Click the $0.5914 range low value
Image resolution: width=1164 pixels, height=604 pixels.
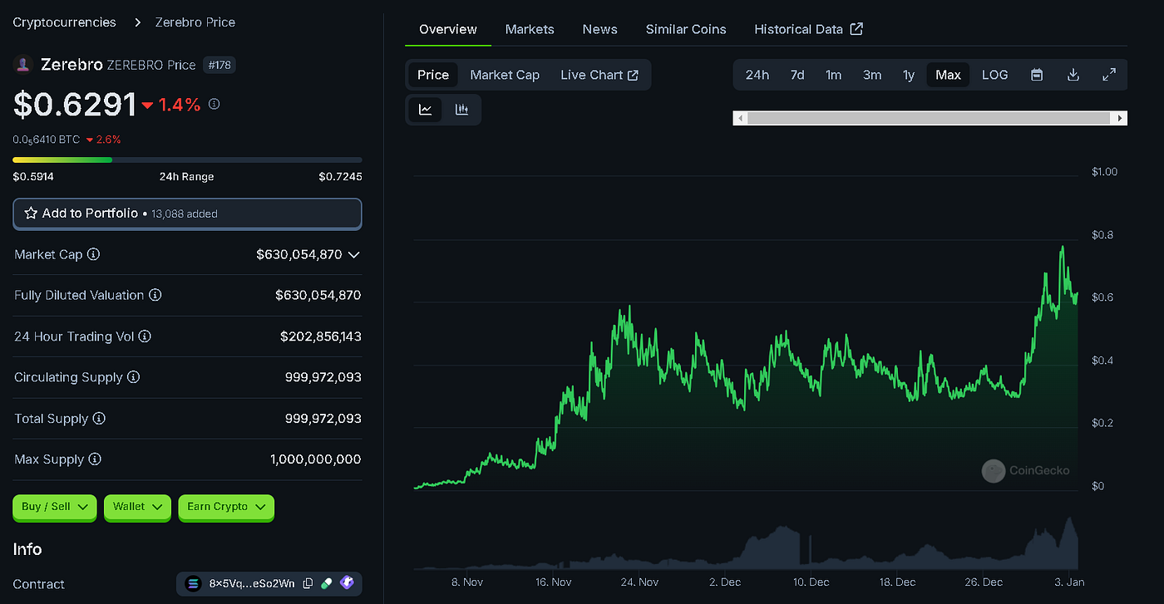tap(33, 176)
